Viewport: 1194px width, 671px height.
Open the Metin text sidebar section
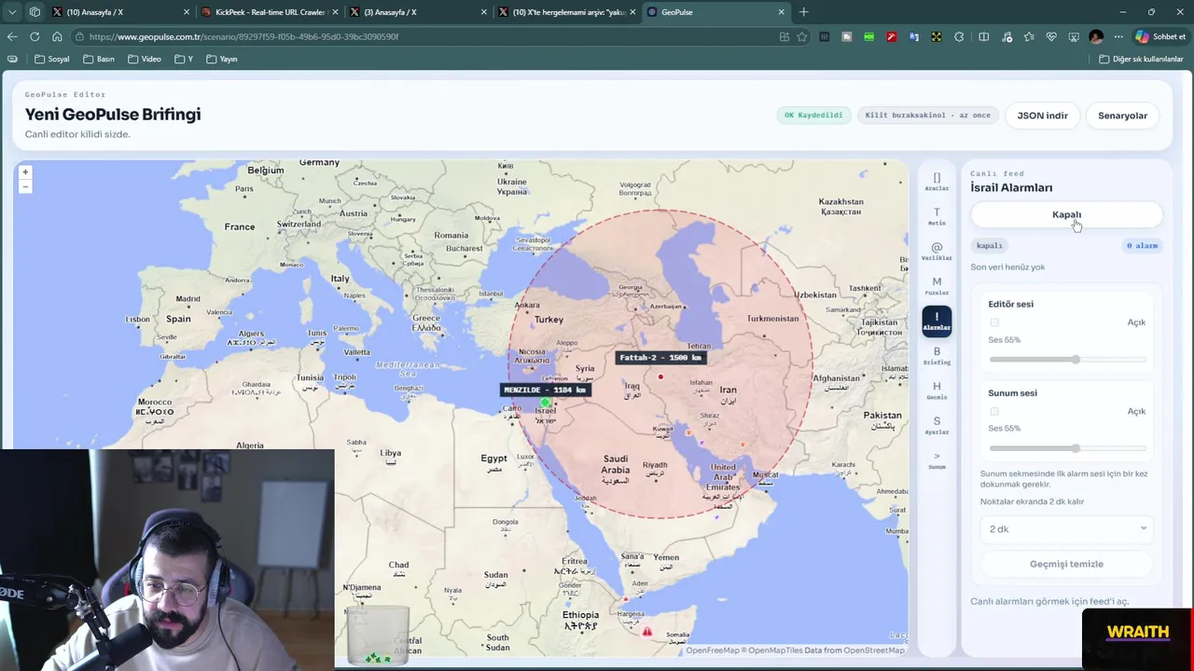[x=937, y=216]
